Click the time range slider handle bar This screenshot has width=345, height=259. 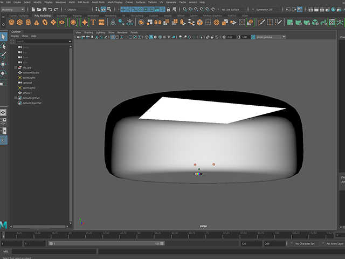pos(107,243)
